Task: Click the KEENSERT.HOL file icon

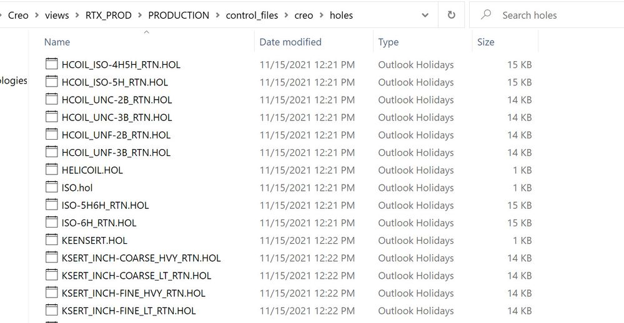Action: (52, 241)
